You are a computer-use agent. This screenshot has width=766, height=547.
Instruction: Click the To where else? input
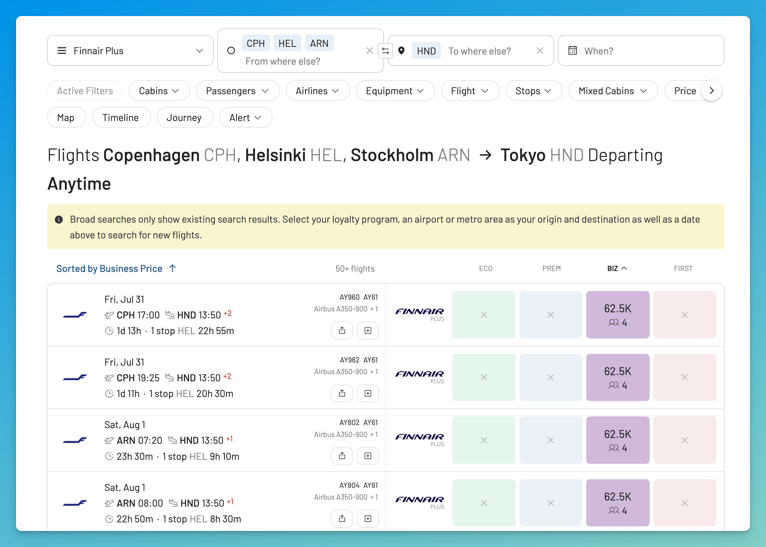click(479, 51)
